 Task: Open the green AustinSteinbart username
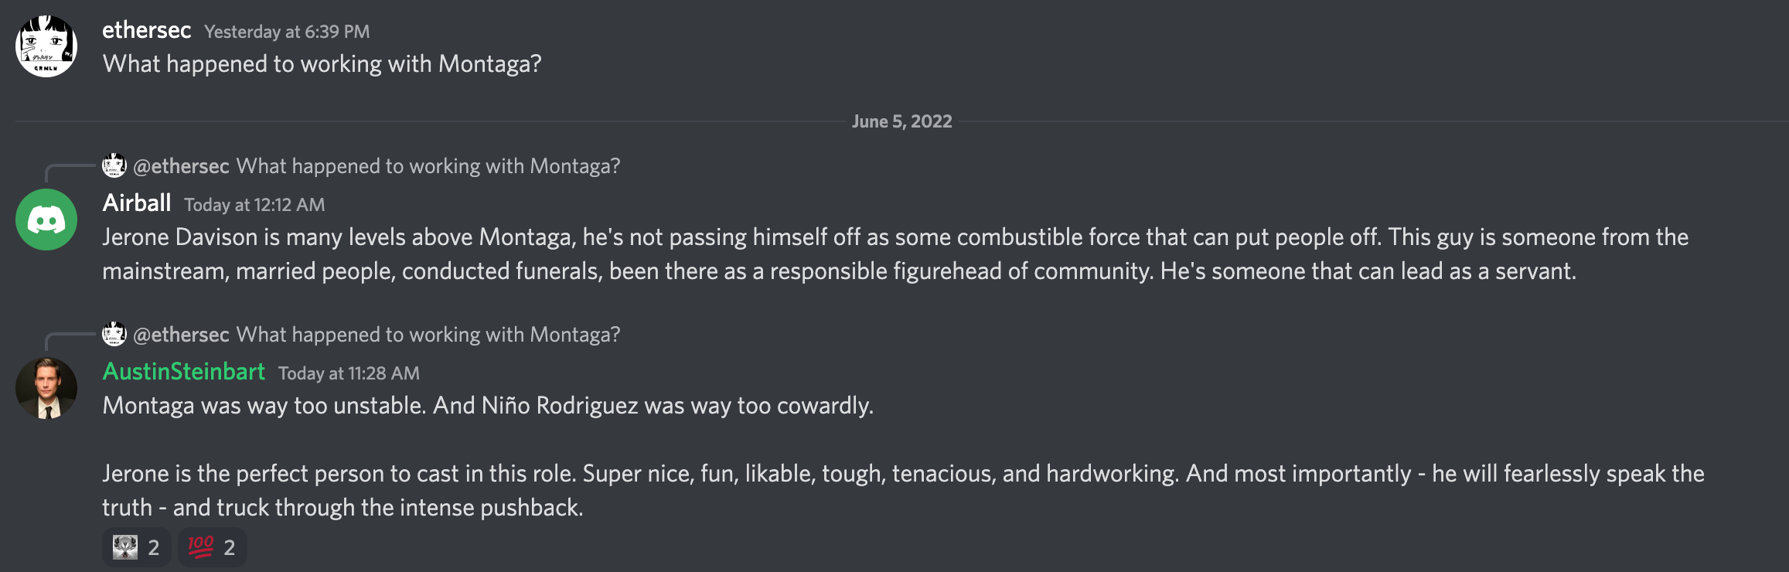(x=184, y=372)
